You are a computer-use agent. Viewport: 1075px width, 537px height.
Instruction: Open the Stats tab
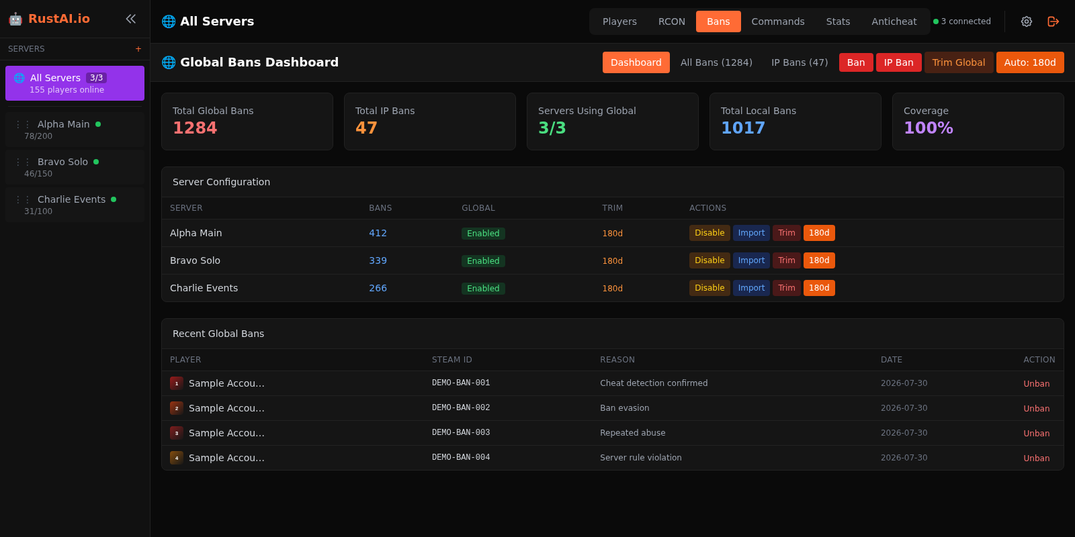click(x=838, y=21)
